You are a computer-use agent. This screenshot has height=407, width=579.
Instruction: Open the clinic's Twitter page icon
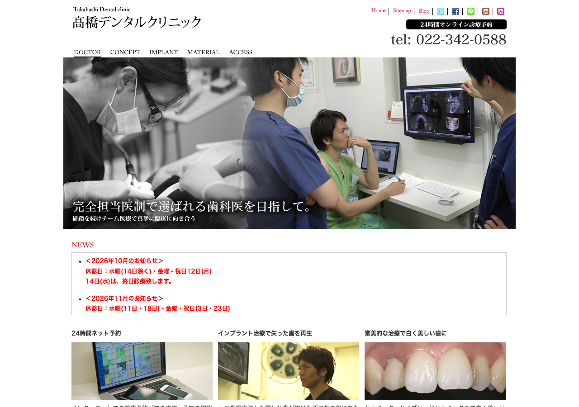click(x=441, y=11)
